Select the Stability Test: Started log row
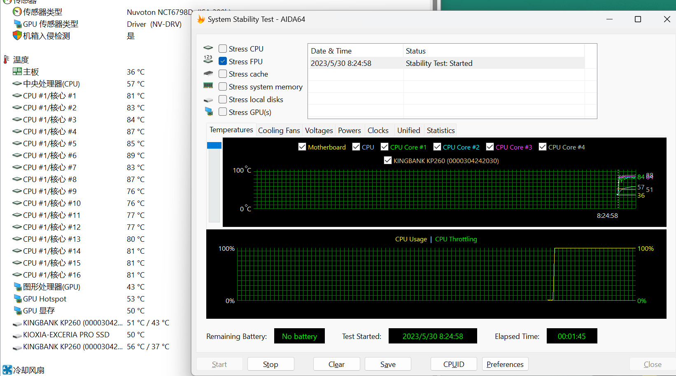The height and width of the screenshot is (376, 676). click(x=446, y=63)
